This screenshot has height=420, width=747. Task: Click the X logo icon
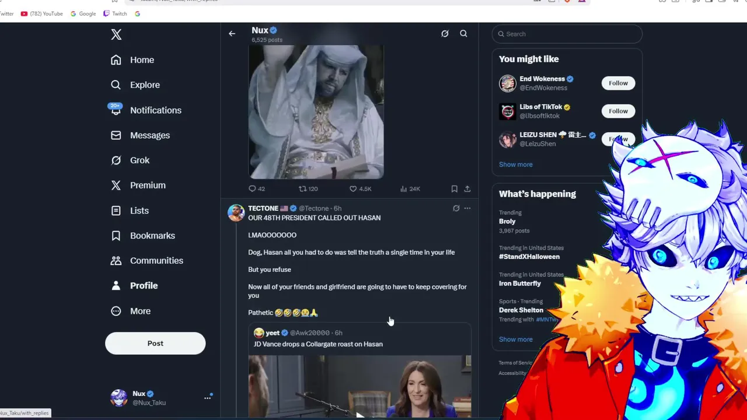coord(116,34)
